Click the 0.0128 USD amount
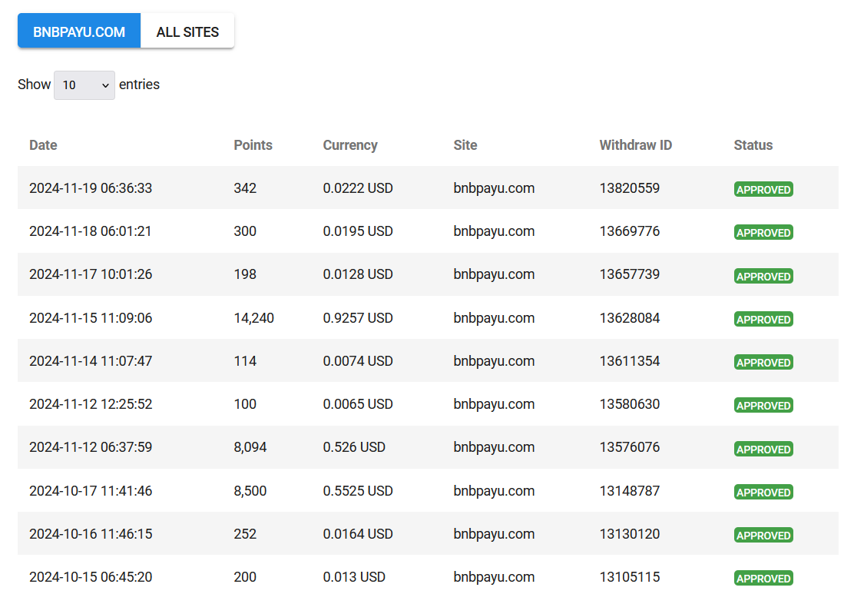This screenshot has height=604, width=854. tap(358, 274)
